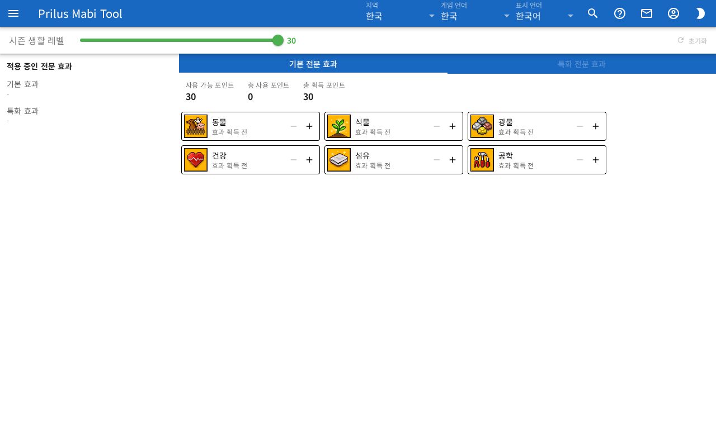
Task: Add a point to 섬유 with plus
Action: [453, 160]
